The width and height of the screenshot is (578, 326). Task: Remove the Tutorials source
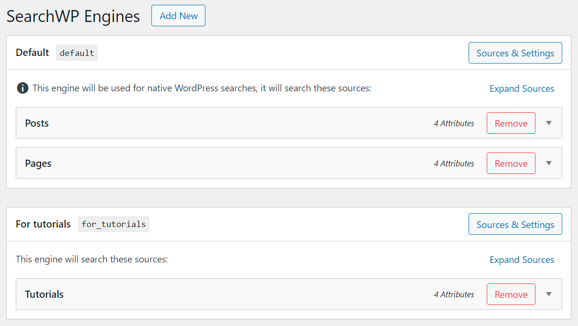[x=511, y=294]
